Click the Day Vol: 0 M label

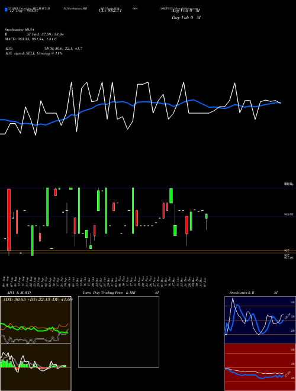pos(186,18)
